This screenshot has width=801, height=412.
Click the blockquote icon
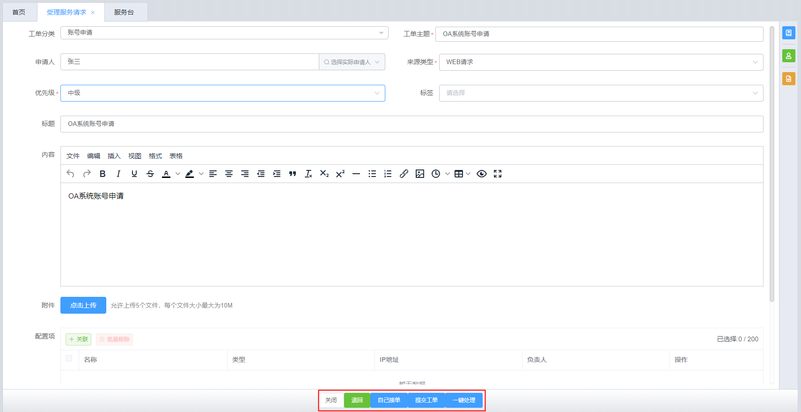tap(293, 174)
